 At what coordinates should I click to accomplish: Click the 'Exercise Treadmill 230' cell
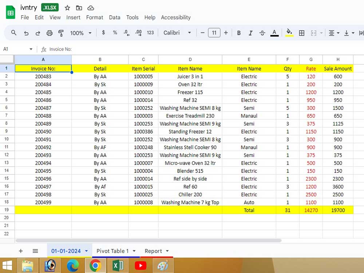(190, 116)
